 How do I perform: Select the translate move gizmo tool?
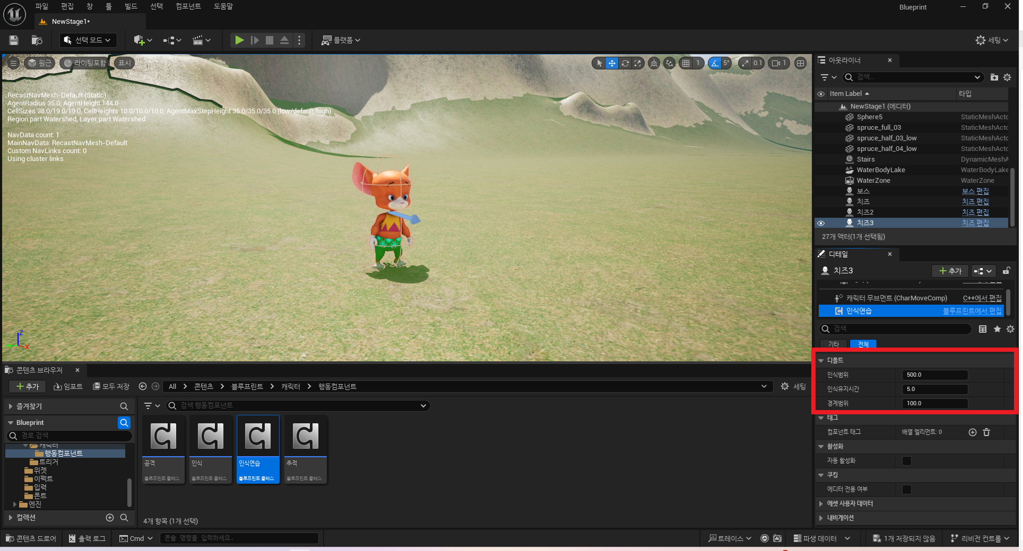(612, 63)
